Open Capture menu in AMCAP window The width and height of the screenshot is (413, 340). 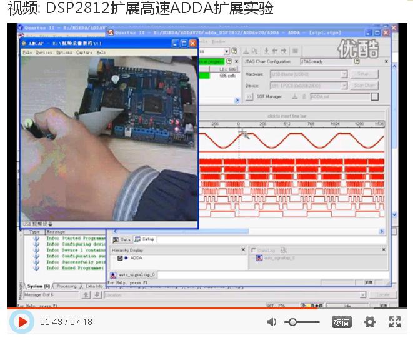click(84, 52)
